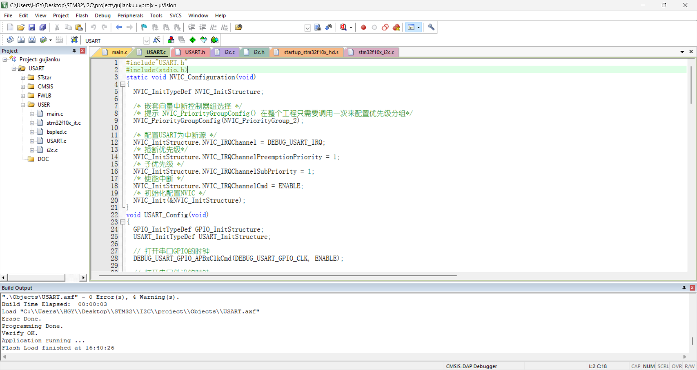Collapse the NVIC_Configuration function fold
Viewport: 697px width, 370px height.
tap(123, 84)
